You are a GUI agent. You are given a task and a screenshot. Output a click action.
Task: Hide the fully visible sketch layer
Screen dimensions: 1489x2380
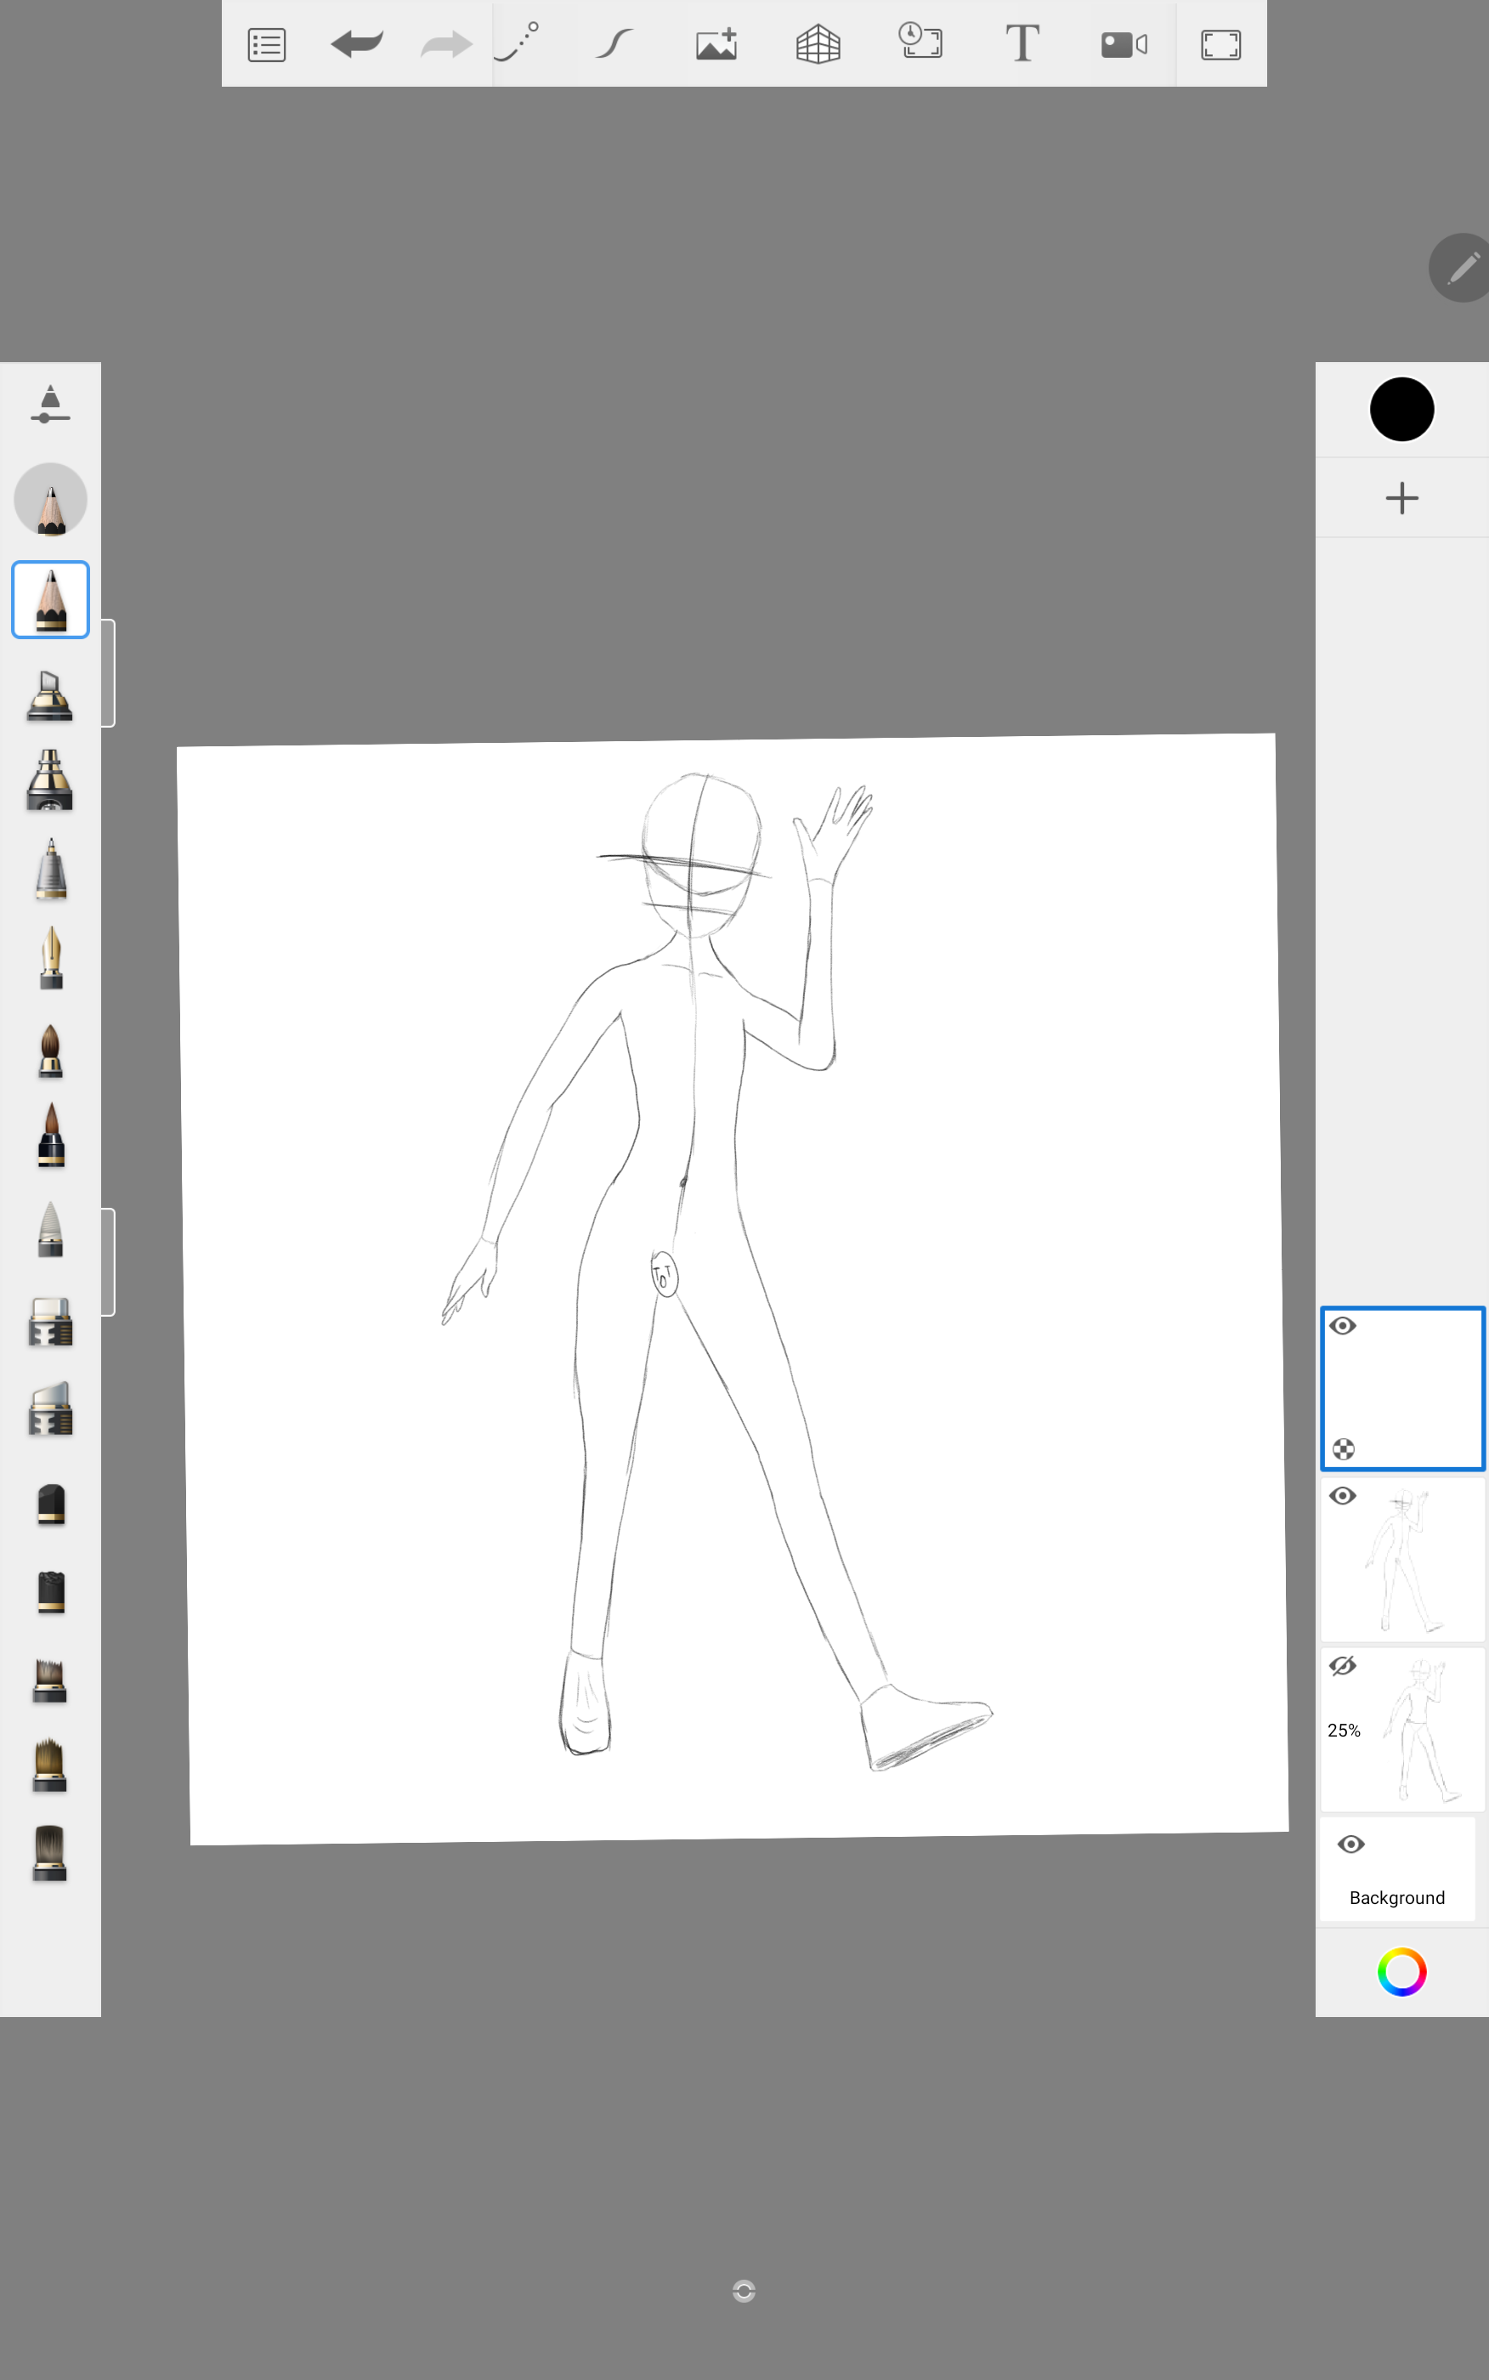tap(1342, 1497)
